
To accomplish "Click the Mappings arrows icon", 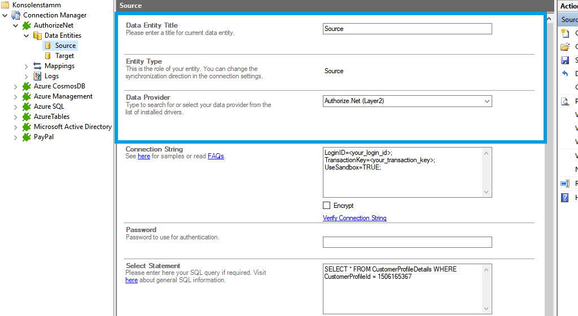I will [x=37, y=66].
